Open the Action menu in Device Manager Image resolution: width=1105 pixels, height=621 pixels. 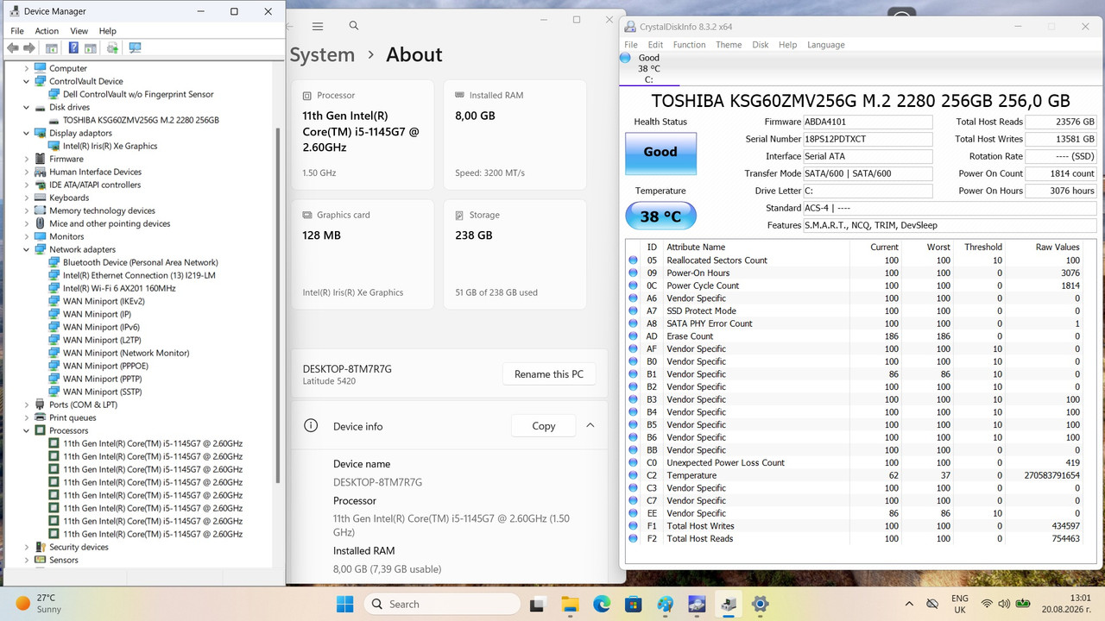[x=47, y=31]
